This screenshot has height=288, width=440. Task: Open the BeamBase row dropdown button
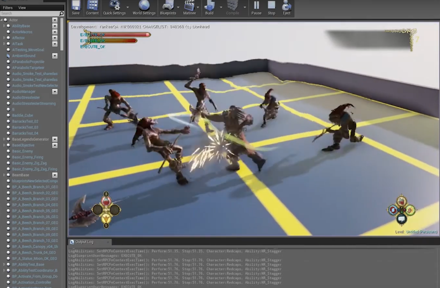pos(55,175)
